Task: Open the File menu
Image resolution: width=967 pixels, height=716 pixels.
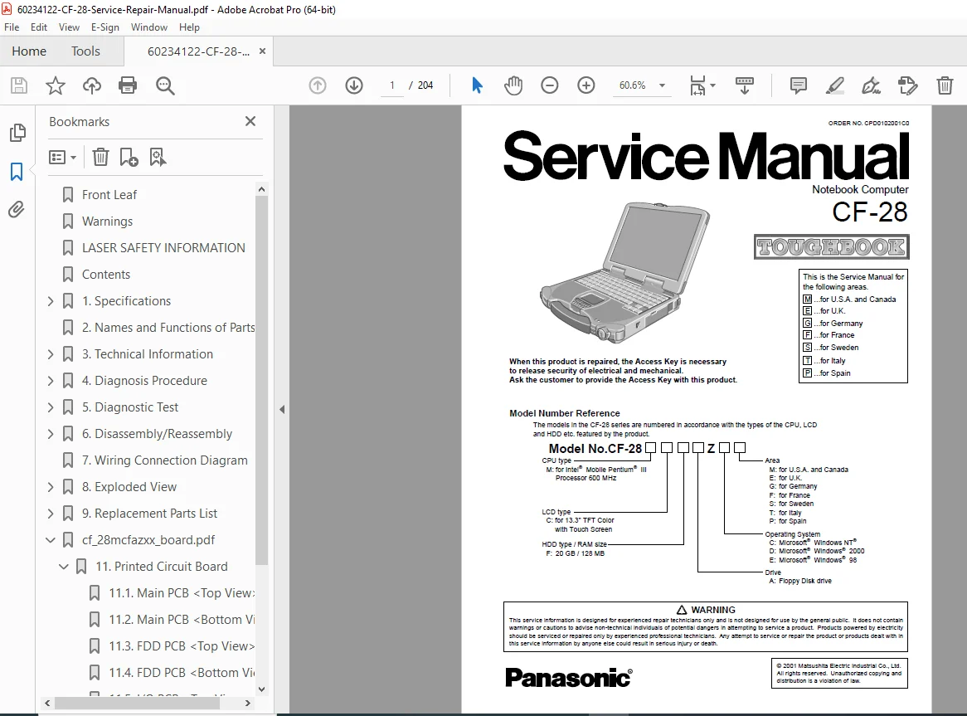Action: pyautogui.click(x=12, y=27)
